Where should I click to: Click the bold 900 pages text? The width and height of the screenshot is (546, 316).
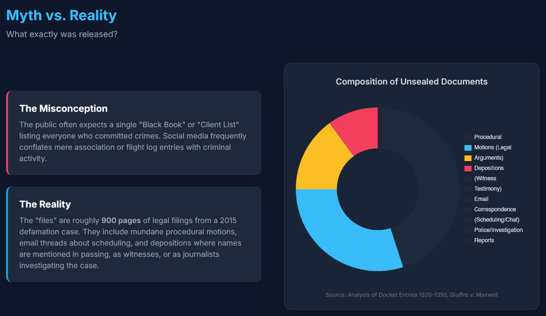121,221
